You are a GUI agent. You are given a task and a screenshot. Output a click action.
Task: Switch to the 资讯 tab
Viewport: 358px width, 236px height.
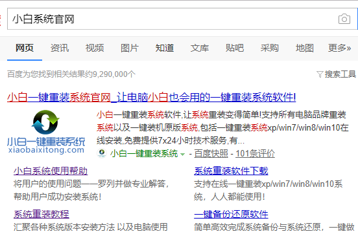[60, 48]
